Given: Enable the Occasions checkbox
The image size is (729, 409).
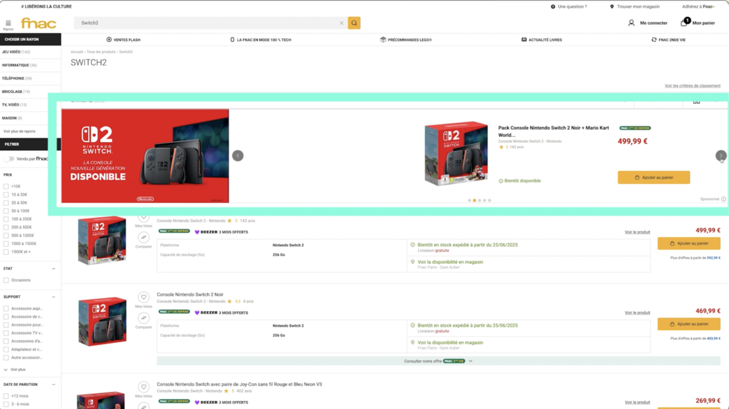Looking at the screenshot, I should point(6,280).
